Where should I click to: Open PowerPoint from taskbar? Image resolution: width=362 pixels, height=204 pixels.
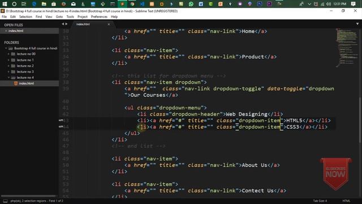click(x=221, y=4)
